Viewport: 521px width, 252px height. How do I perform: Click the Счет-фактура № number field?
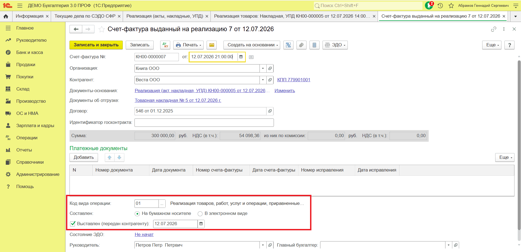pyautogui.click(x=156, y=57)
